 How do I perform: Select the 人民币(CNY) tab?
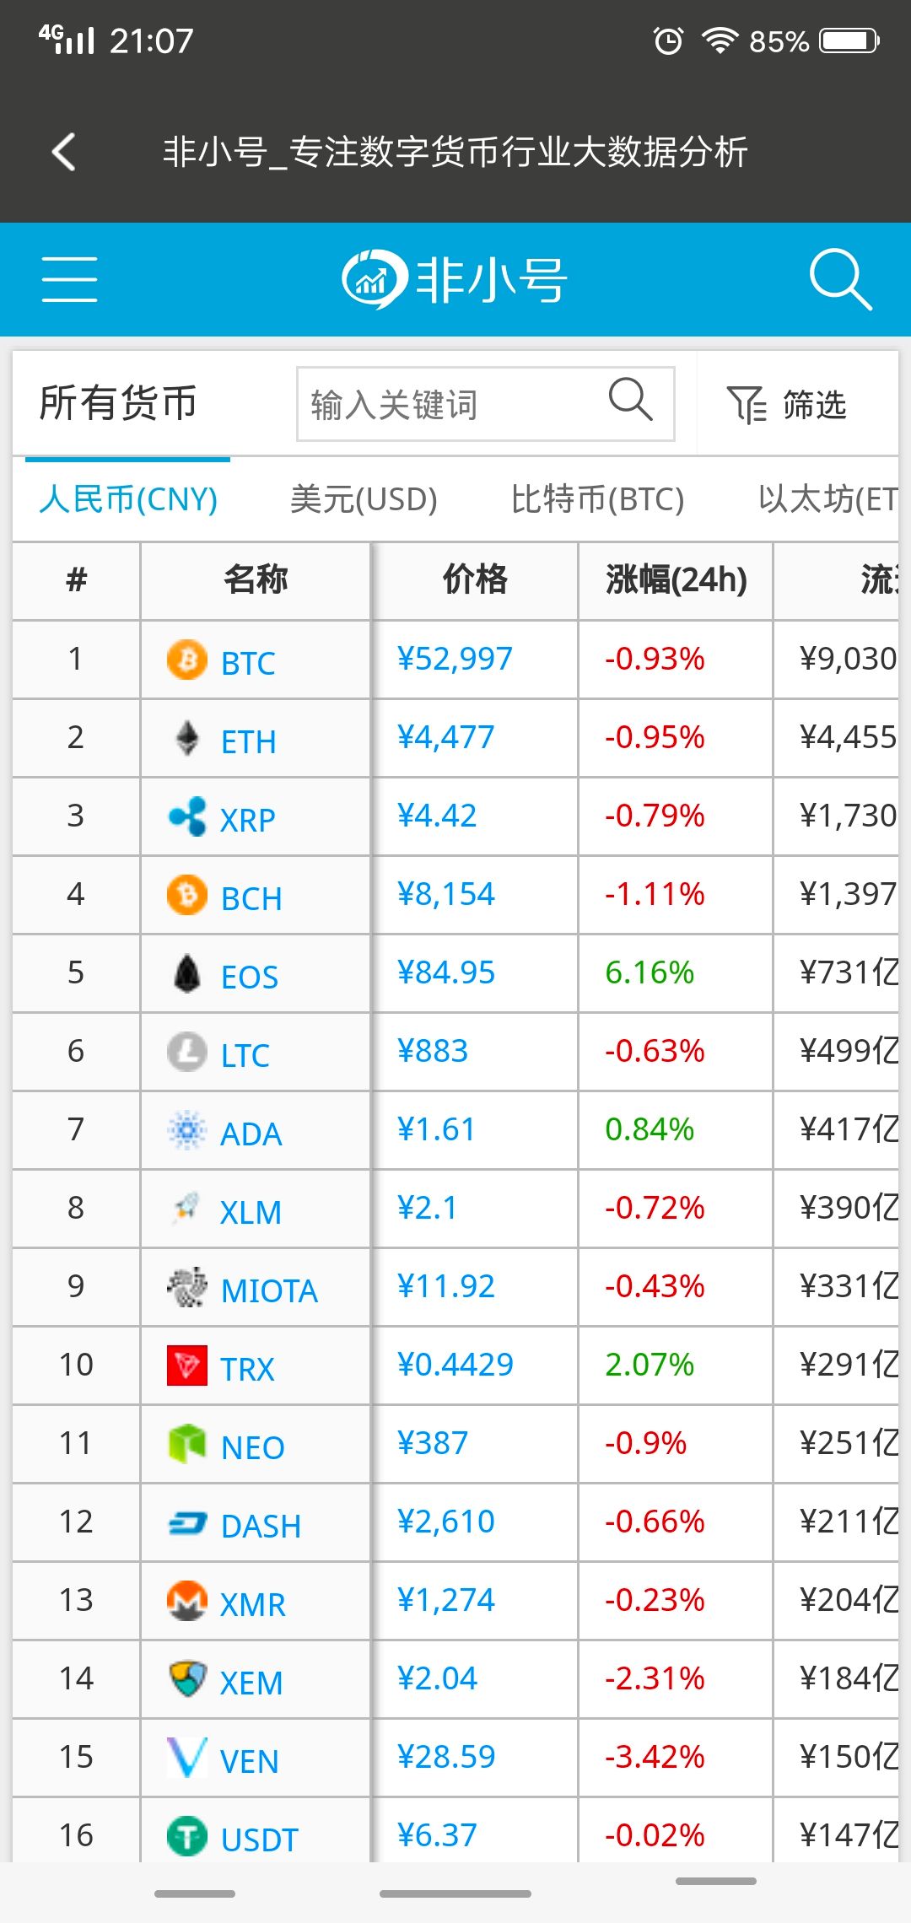128,499
